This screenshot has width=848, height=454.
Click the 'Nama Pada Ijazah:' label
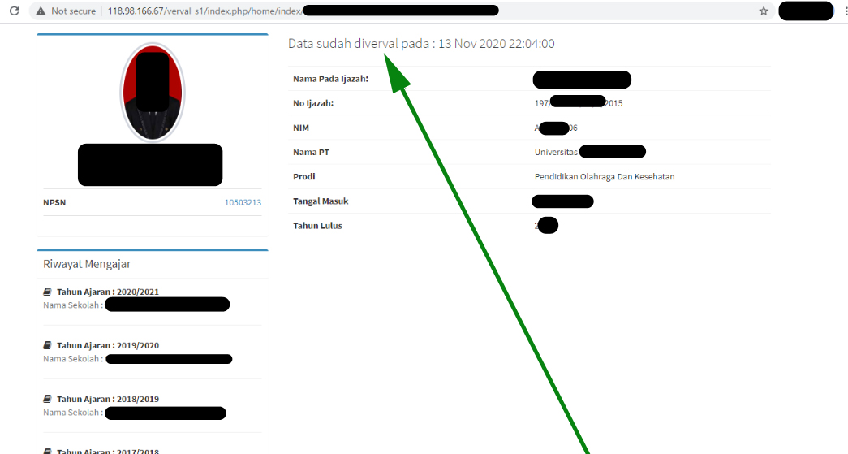pyautogui.click(x=330, y=79)
